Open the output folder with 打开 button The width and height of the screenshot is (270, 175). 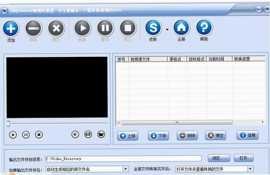click(x=243, y=158)
